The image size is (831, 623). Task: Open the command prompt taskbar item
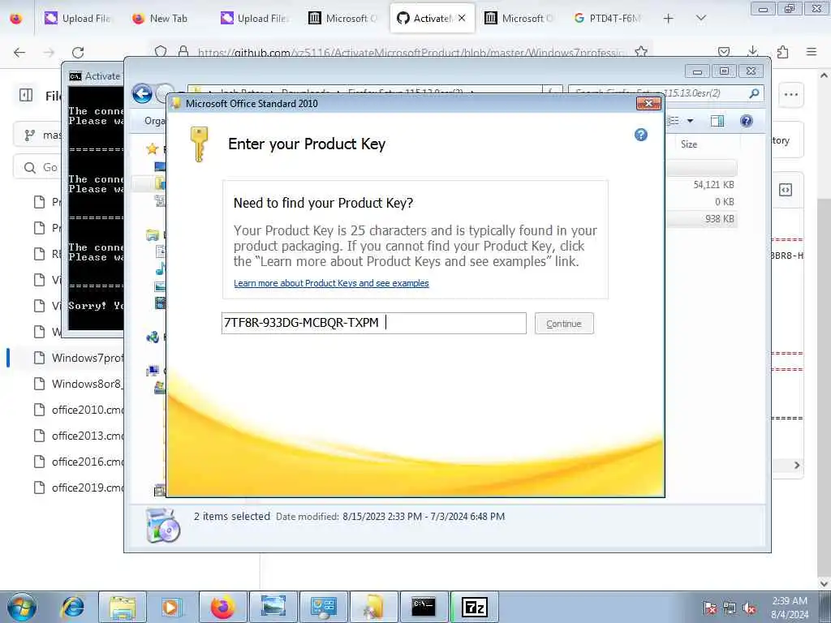coord(424,607)
